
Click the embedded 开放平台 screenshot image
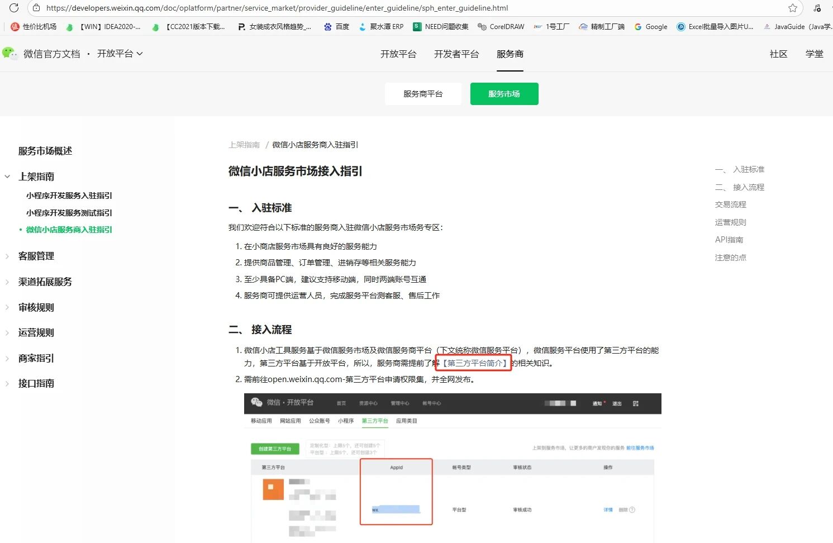point(453,468)
